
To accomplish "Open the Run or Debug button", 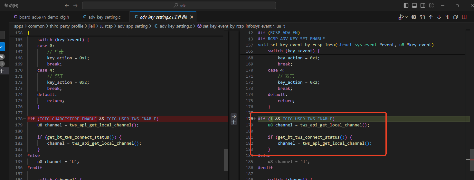I will (401, 17).
